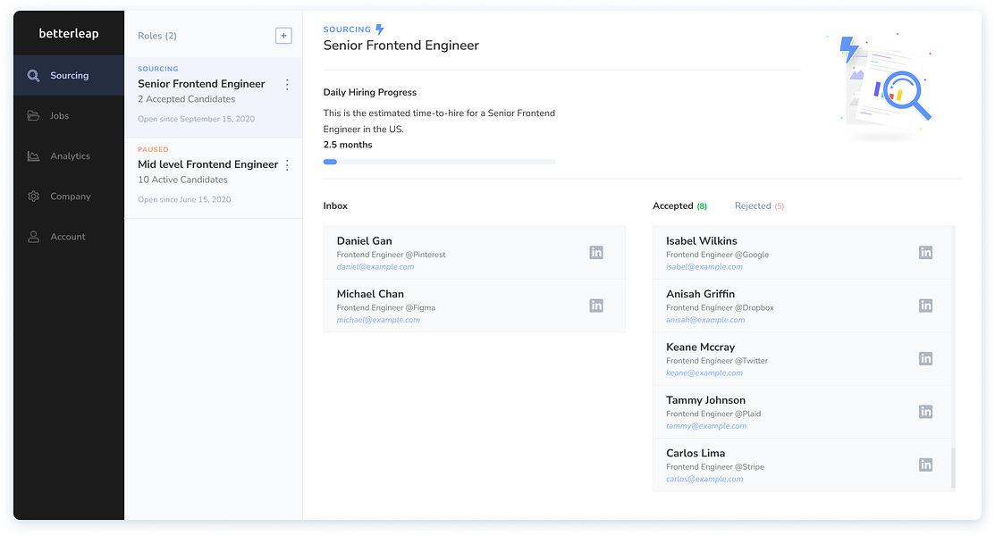Click the daily hiring progress bar
The width and height of the screenshot is (995, 536).
click(439, 162)
